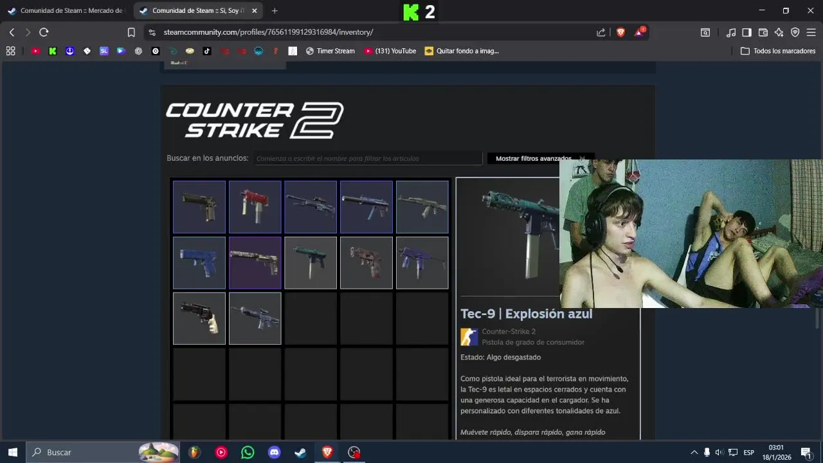This screenshot has height=463, width=823.
Task: Switch to Mercado de Steam tab
Action: (x=66, y=11)
